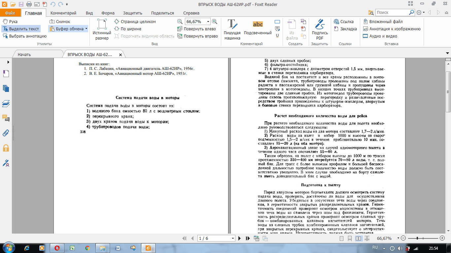Enable continuous facing view mode

pos(366,238)
